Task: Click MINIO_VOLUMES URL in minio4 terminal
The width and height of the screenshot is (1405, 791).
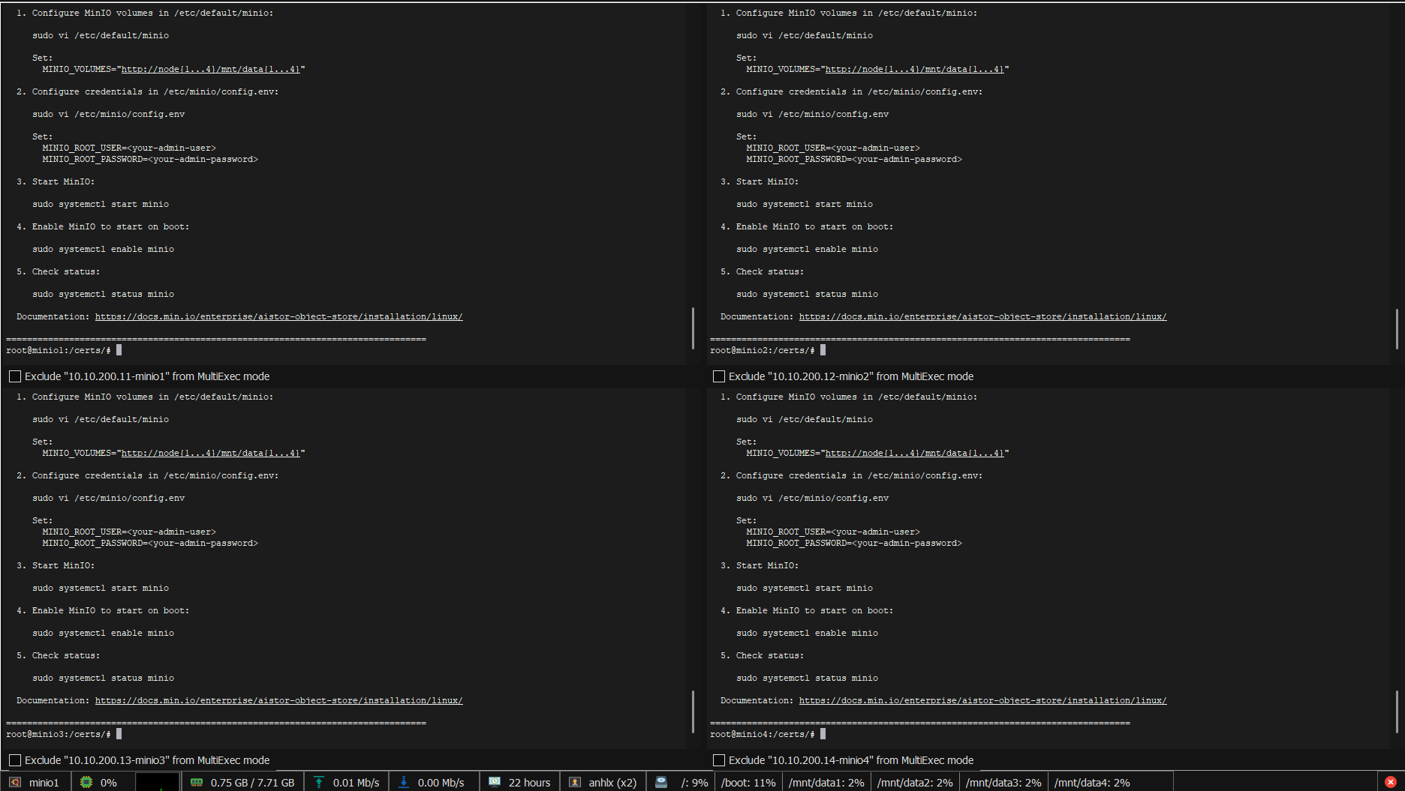Action: [915, 453]
